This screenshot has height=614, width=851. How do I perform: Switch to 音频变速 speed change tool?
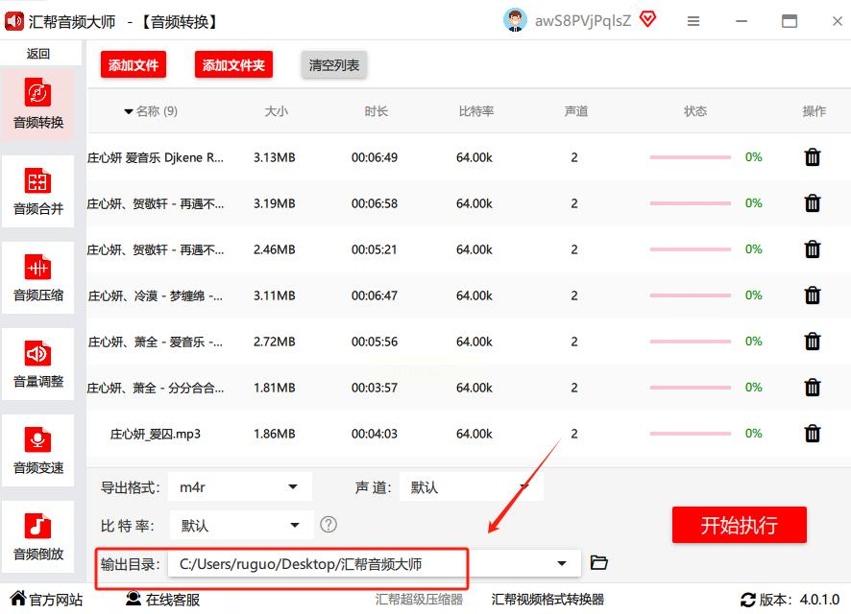38,450
